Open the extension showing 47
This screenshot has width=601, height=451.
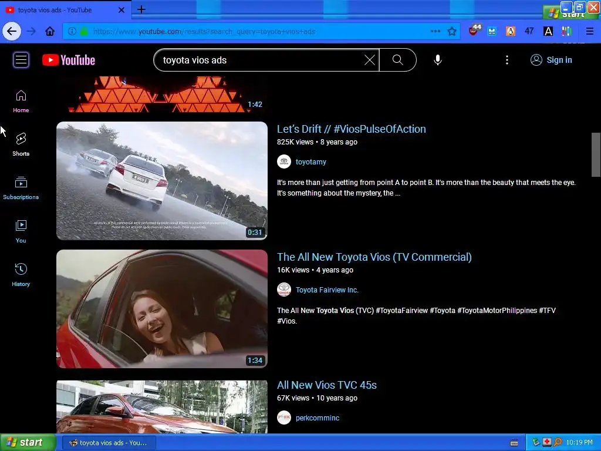[529, 31]
